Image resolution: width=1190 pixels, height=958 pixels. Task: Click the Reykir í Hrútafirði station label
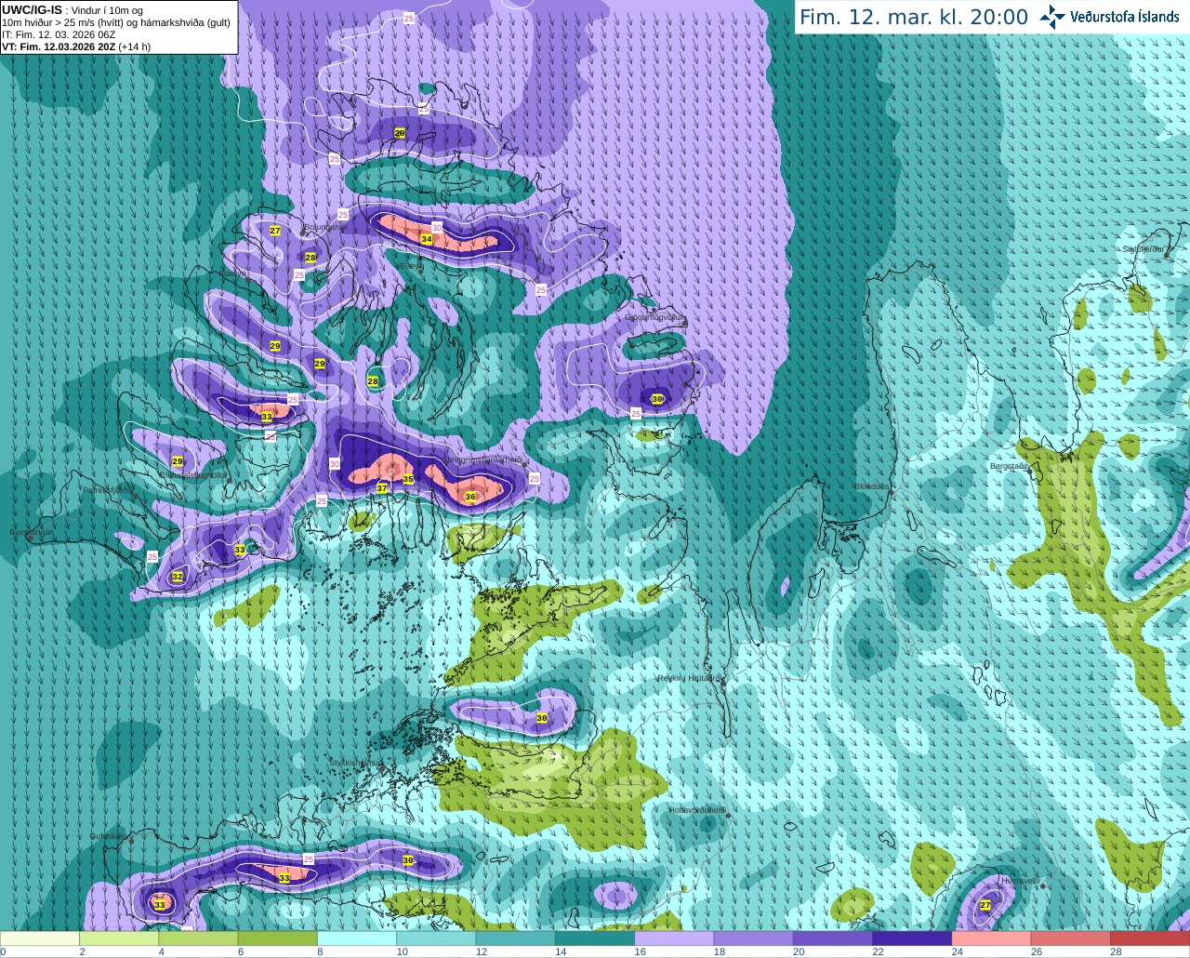point(689,678)
